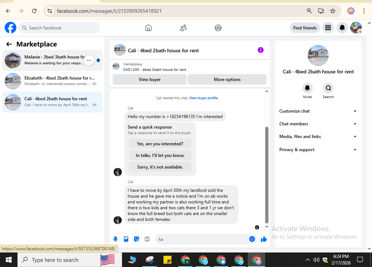Show hidden system tray icons

307,260
